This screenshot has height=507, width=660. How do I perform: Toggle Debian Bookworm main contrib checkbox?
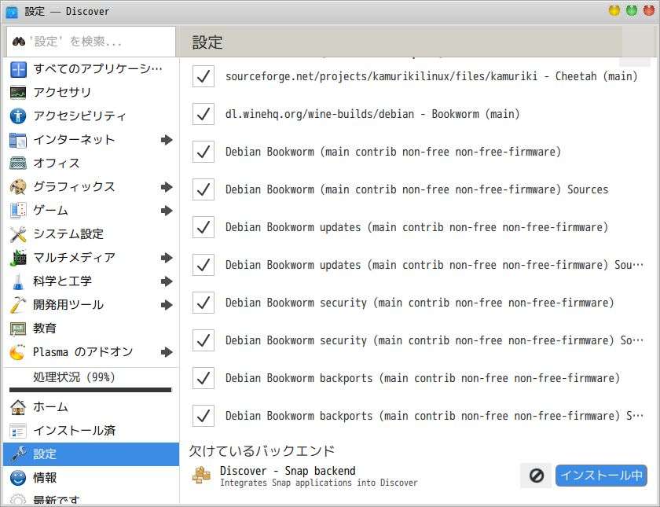(x=203, y=152)
